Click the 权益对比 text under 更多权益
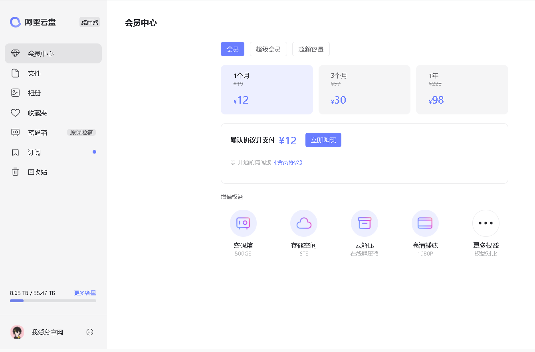Image resolution: width=535 pixels, height=352 pixels. point(486,254)
